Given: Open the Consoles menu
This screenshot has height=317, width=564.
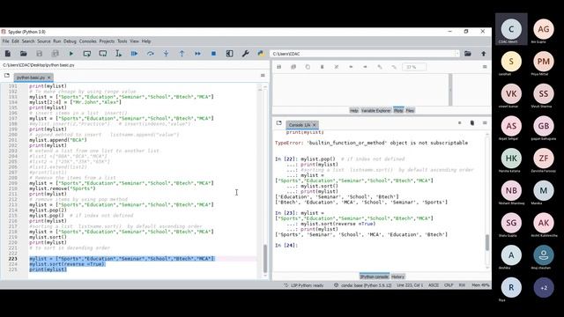Looking at the screenshot, I should (88, 41).
